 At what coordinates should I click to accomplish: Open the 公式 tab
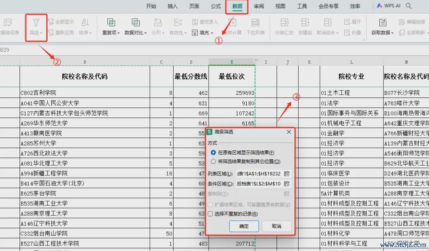tap(216, 6)
